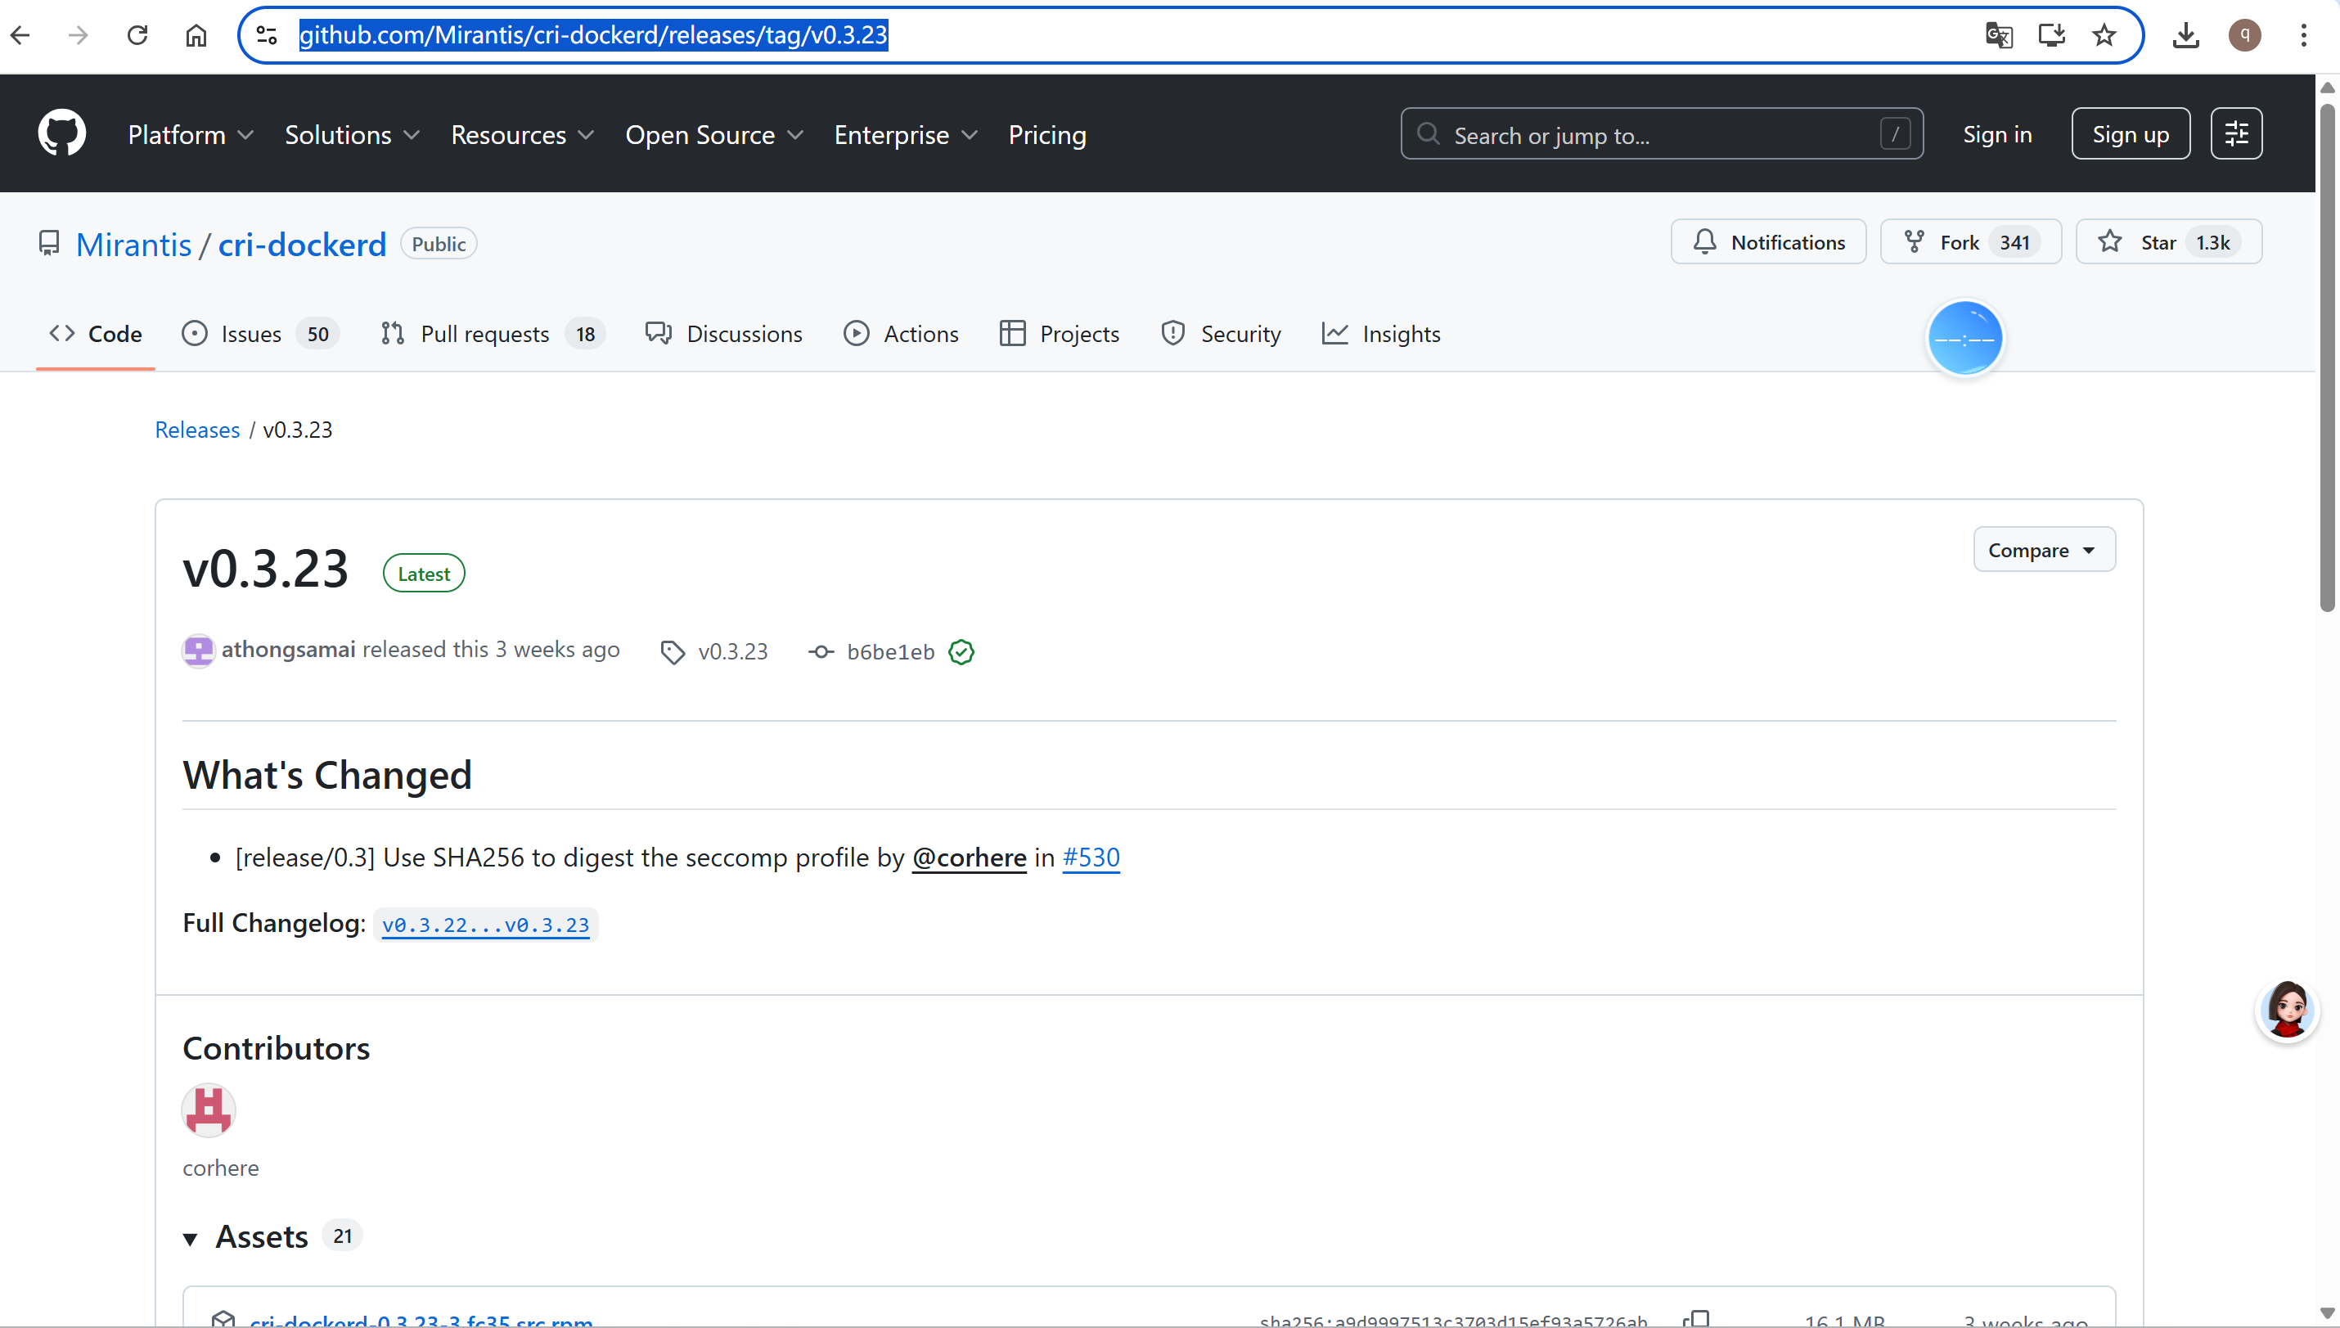Bookmark this page with the star icon
Screen dimensions: 2340x1328
click(2104, 35)
